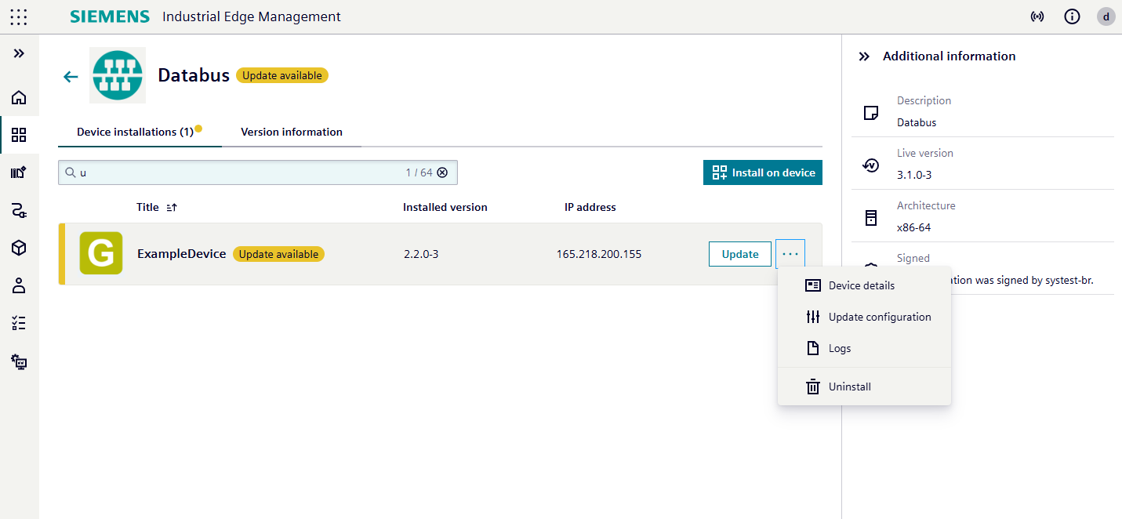This screenshot has height=519, width=1122.
Task: Open user avatar 'd' menu
Action: click(1106, 16)
